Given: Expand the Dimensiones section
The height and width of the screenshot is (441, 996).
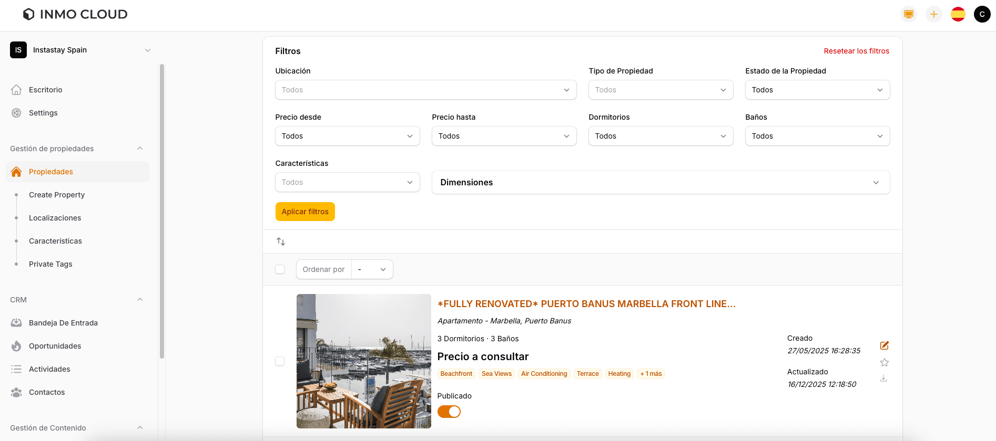Looking at the screenshot, I should [x=660, y=182].
